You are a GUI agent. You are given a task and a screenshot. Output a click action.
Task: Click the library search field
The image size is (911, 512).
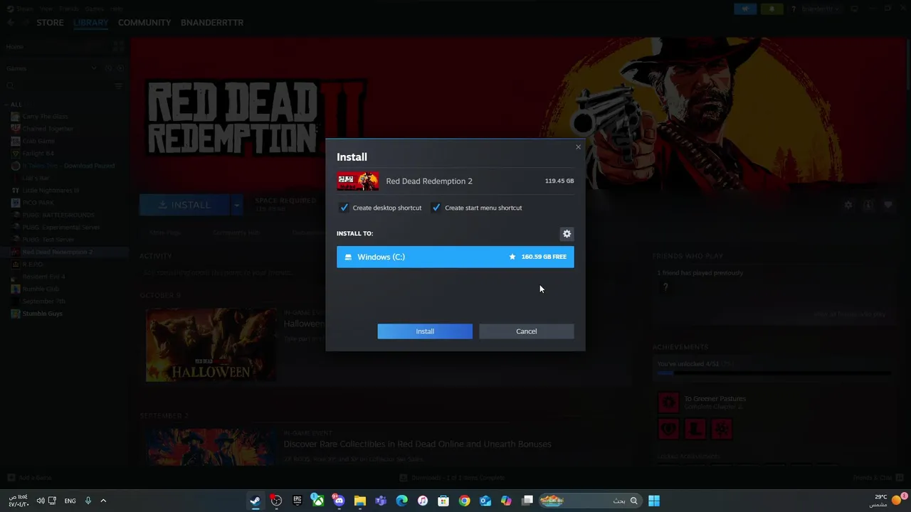[58, 86]
